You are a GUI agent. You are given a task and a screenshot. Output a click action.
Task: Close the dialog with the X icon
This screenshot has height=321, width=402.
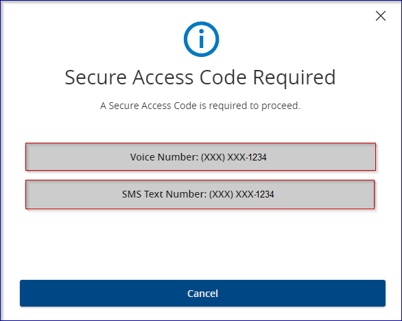coord(381,16)
